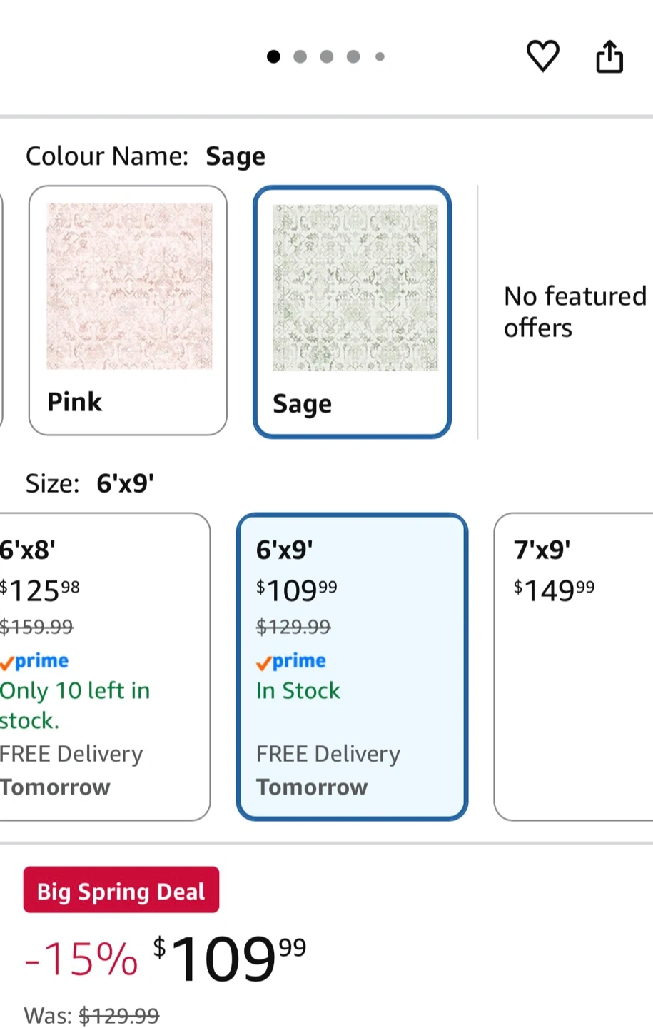
Task: Tap the small fifth carousel dot
Action: click(380, 56)
